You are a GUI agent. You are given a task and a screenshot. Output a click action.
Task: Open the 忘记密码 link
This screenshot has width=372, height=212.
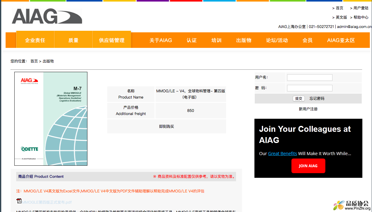pos(317,99)
